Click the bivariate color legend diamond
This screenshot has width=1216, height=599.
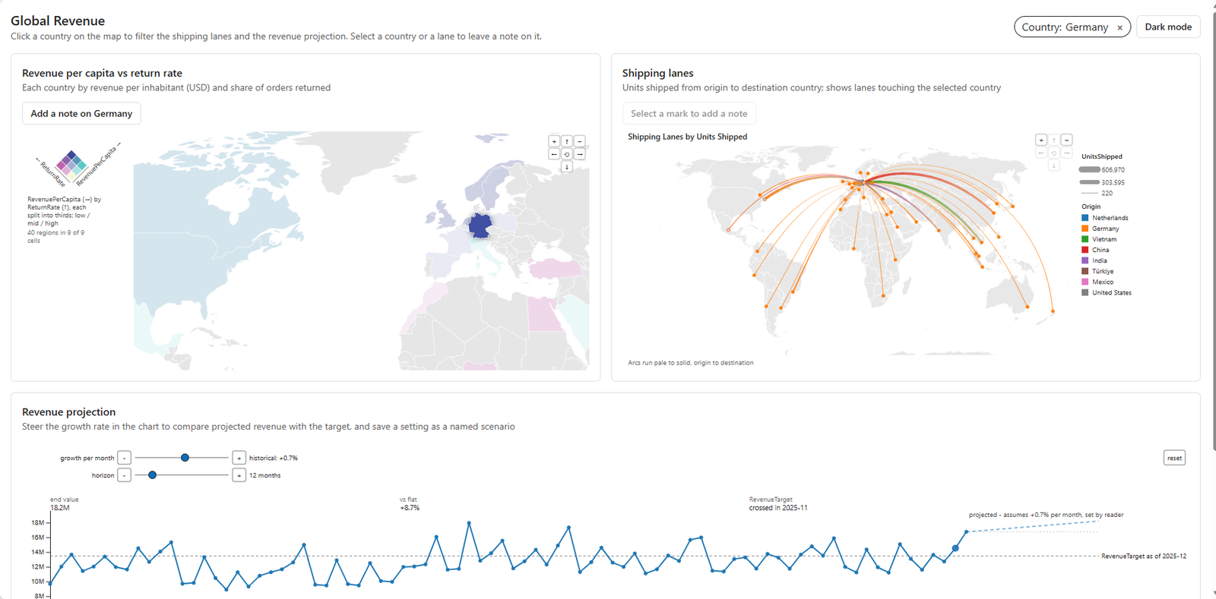click(x=71, y=167)
